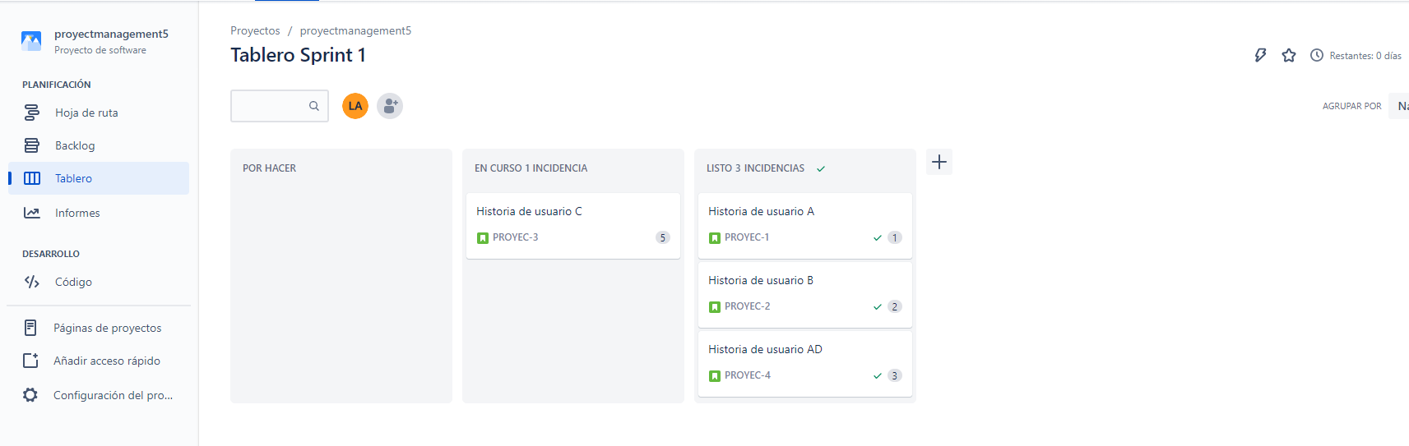
Task: Open the Agrupar por dropdown
Action: tap(1400, 106)
